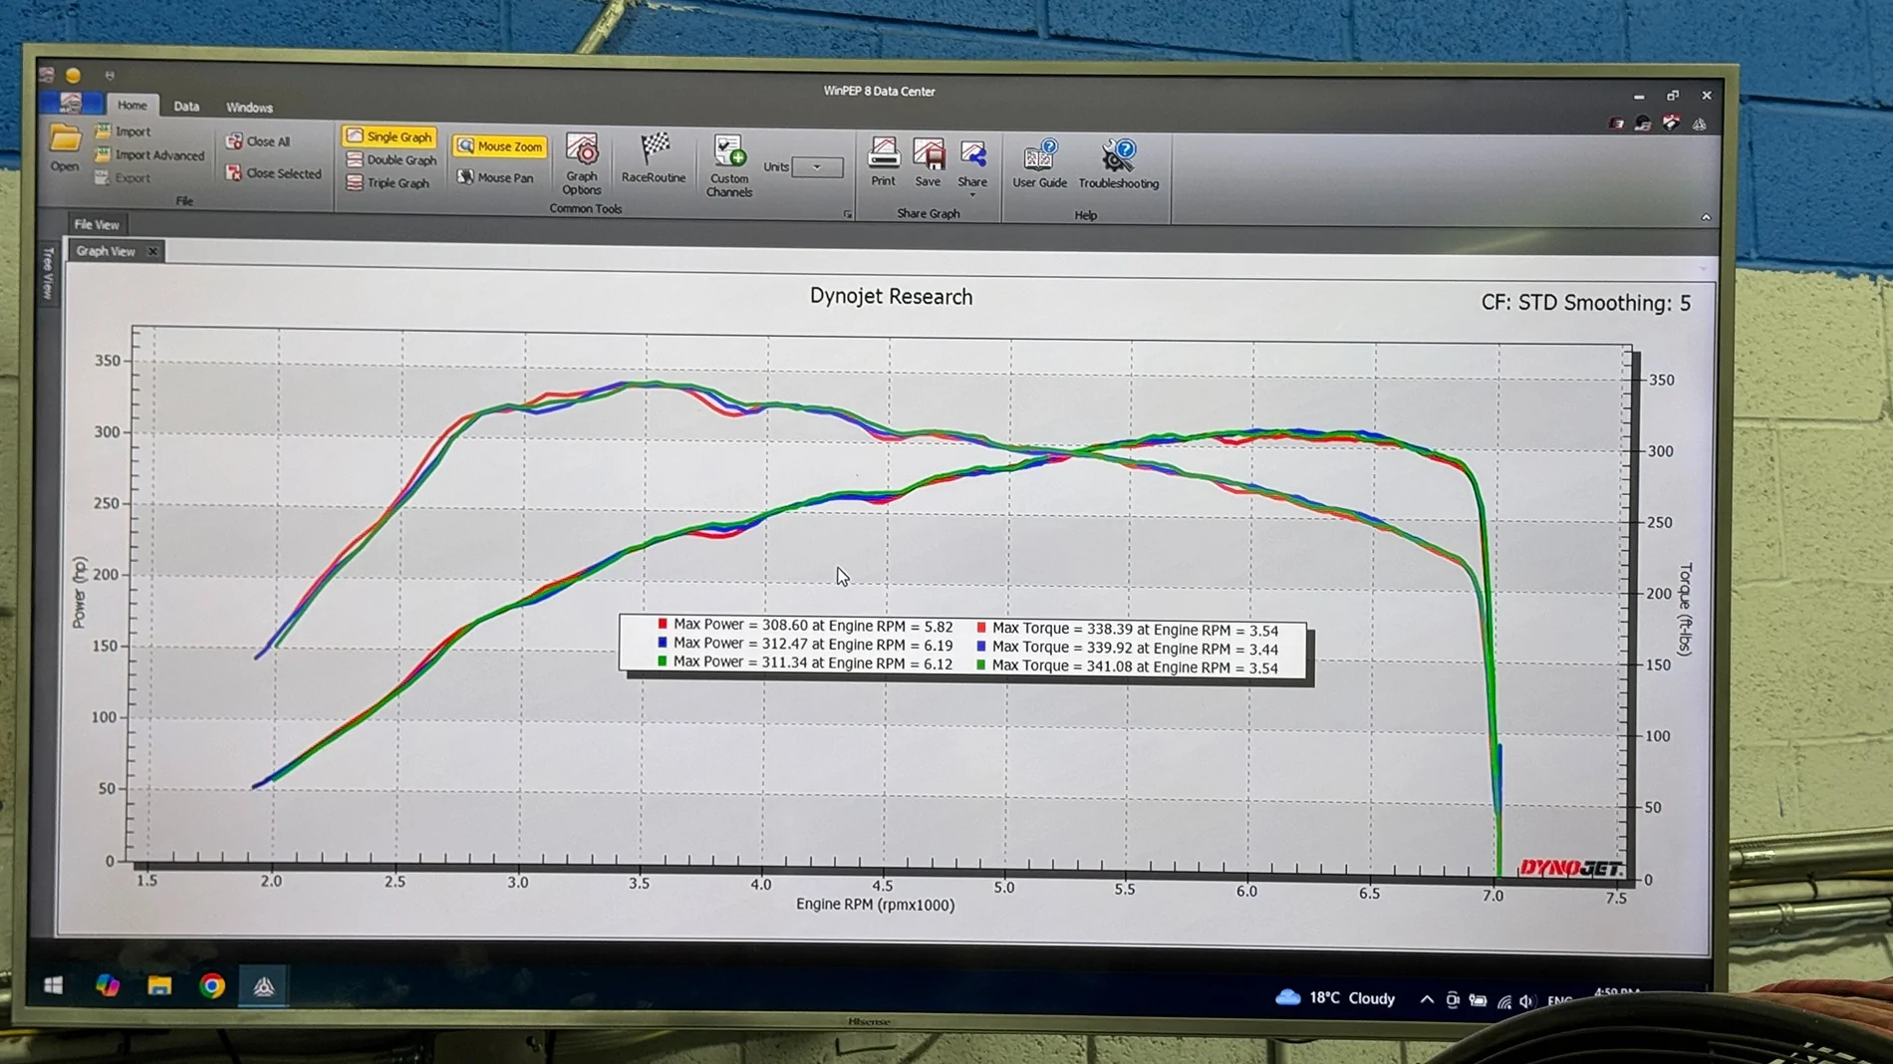The image size is (1893, 1064).
Task: Open the Windows ribbon tab
Action: pyautogui.click(x=249, y=108)
